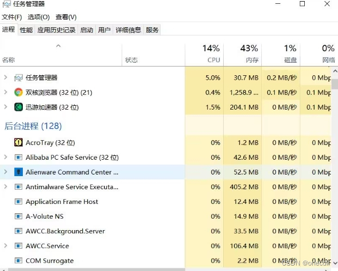The height and width of the screenshot is (271, 338).
Task: Expand the 任务管理器 process group
Action: point(6,77)
